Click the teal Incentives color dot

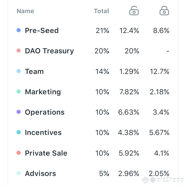point(19,132)
